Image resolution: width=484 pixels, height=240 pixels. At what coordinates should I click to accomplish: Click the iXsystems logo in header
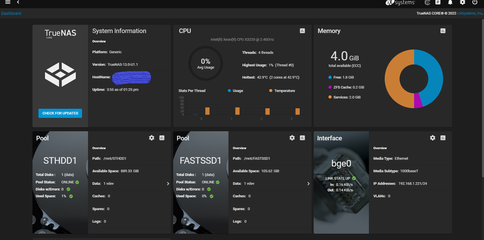400,3
